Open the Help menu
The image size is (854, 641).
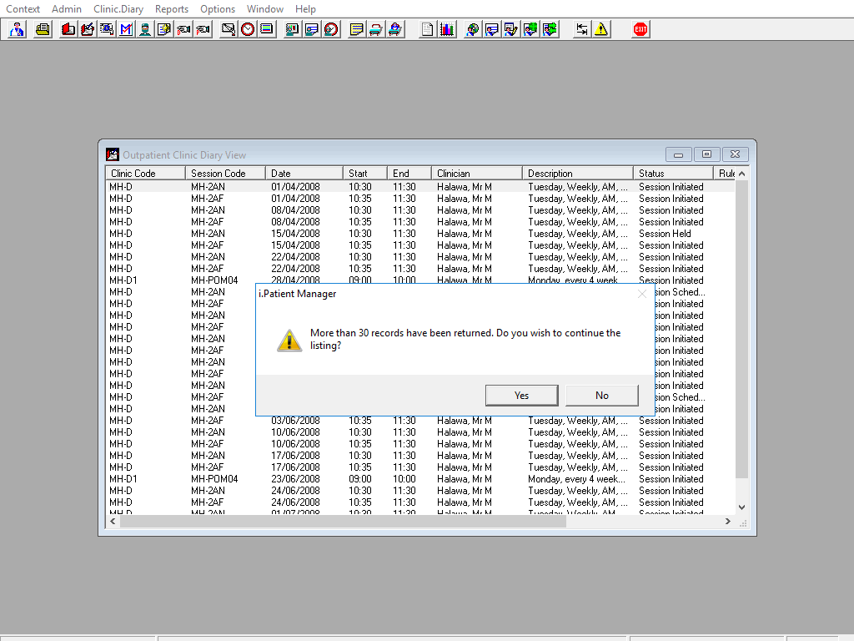[x=305, y=9]
